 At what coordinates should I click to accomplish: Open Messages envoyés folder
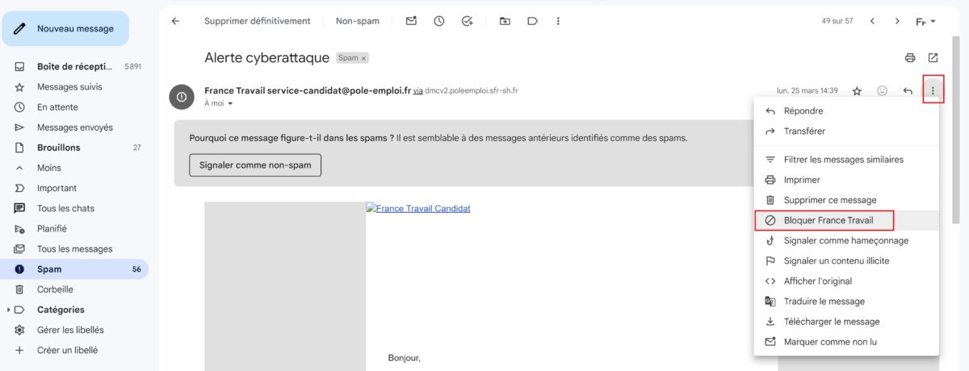click(x=74, y=127)
